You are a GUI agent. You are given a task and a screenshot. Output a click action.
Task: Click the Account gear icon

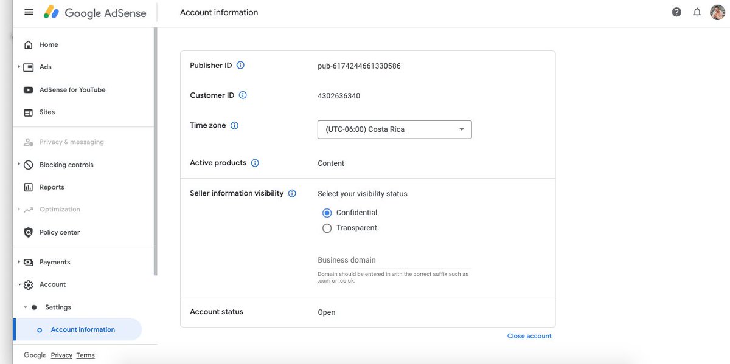pyautogui.click(x=29, y=285)
